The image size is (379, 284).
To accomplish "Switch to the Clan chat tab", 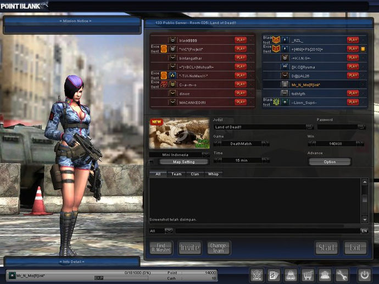I will [195, 174].
